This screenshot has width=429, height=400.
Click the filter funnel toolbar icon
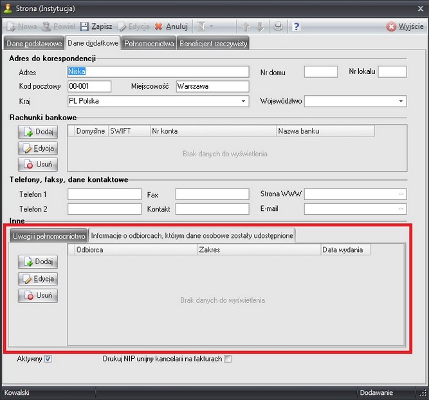[203, 27]
